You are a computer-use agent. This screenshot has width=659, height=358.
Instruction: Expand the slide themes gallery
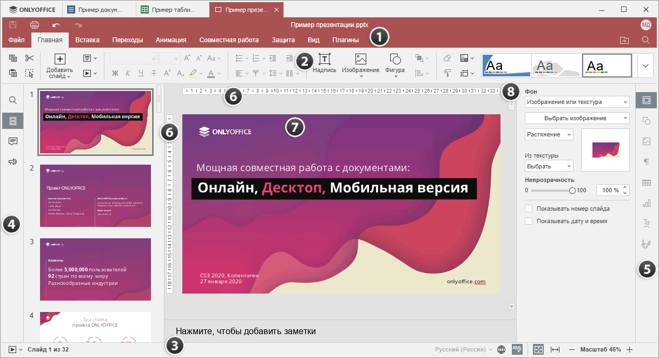645,66
